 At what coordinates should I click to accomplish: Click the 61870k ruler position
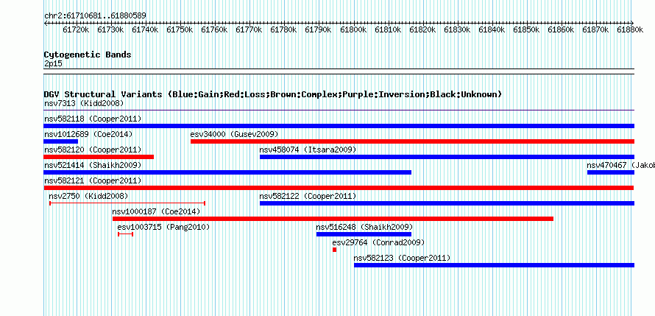(x=595, y=29)
